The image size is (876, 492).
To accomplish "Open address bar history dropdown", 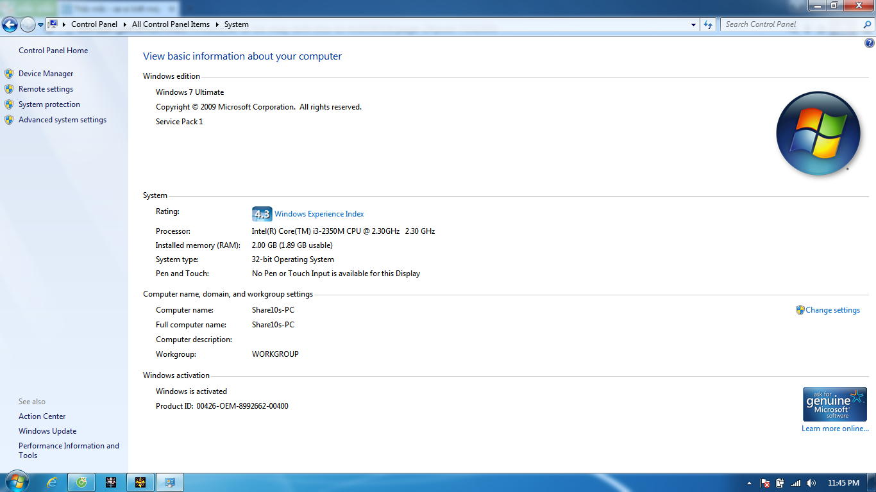I will click(x=694, y=24).
